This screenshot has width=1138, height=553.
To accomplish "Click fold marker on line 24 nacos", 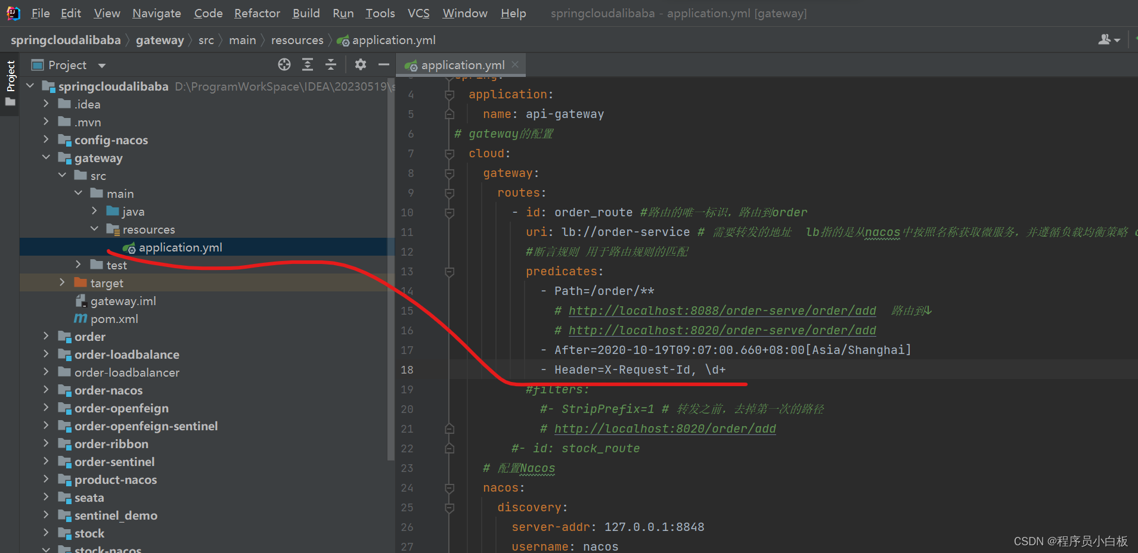I will pyautogui.click(x=449, y=488).
